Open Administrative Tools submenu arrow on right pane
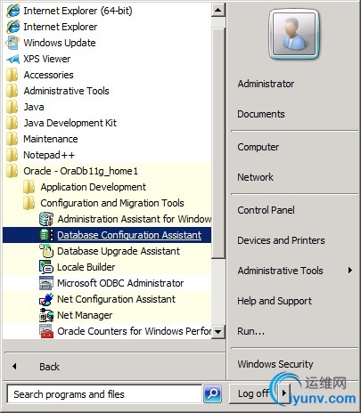Image resolution: width=361 pixels, height=413 pixels. (350, 271)
